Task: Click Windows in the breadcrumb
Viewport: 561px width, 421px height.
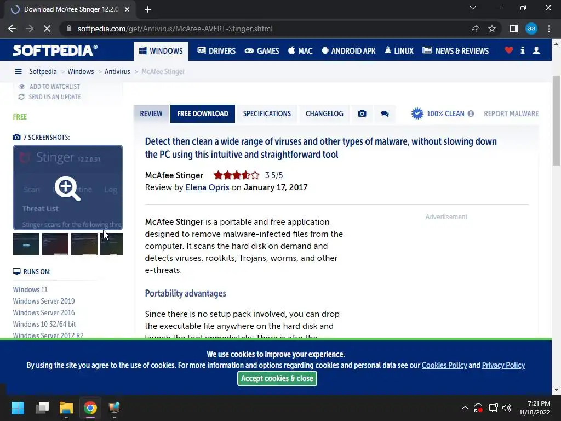Action: pyautogui.click(x=81, y=71)
